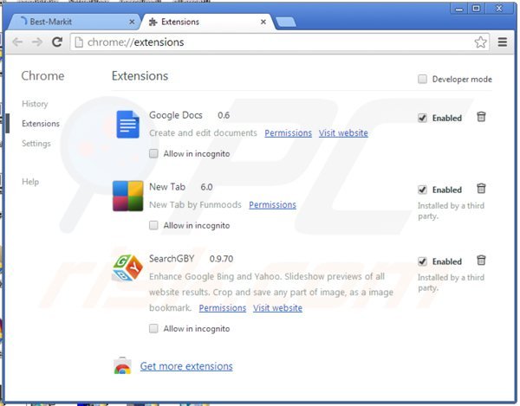Screen dimensions: 520x406
Task: Remove SearchGBY using its trash icon
Action: [481, 261]
